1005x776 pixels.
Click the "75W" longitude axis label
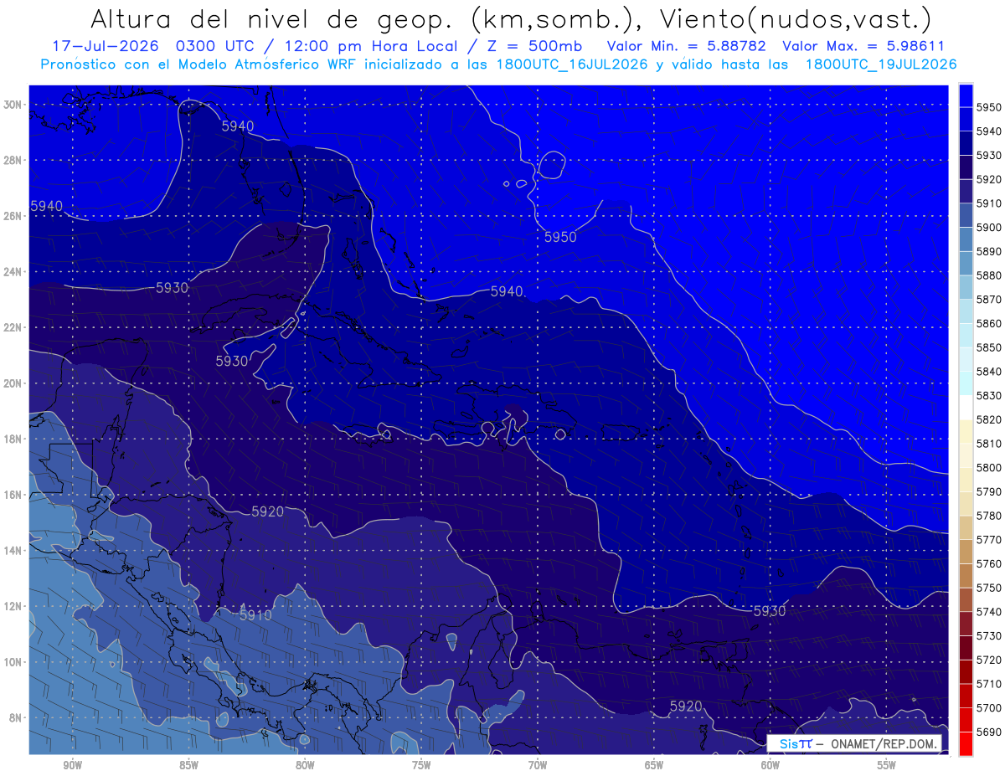click(421, 765)
